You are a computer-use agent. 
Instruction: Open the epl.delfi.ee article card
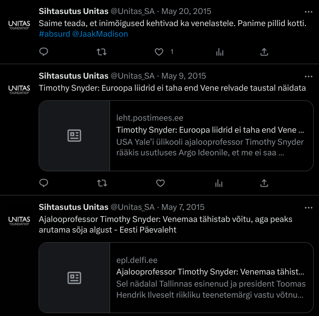[x=176, y=277]
